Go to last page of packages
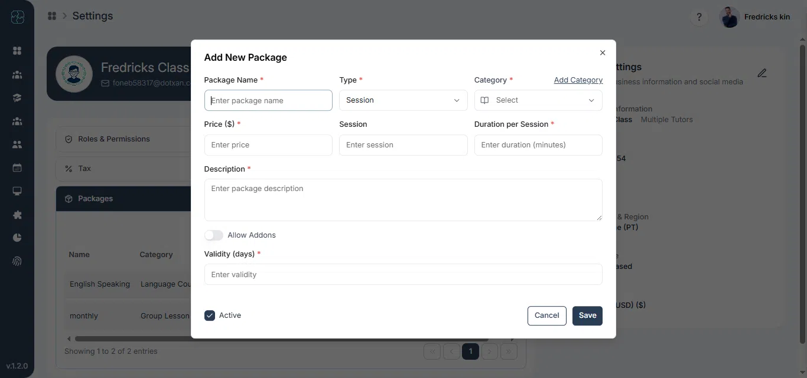Screen dimensions: 807x378 click(509, 351)
